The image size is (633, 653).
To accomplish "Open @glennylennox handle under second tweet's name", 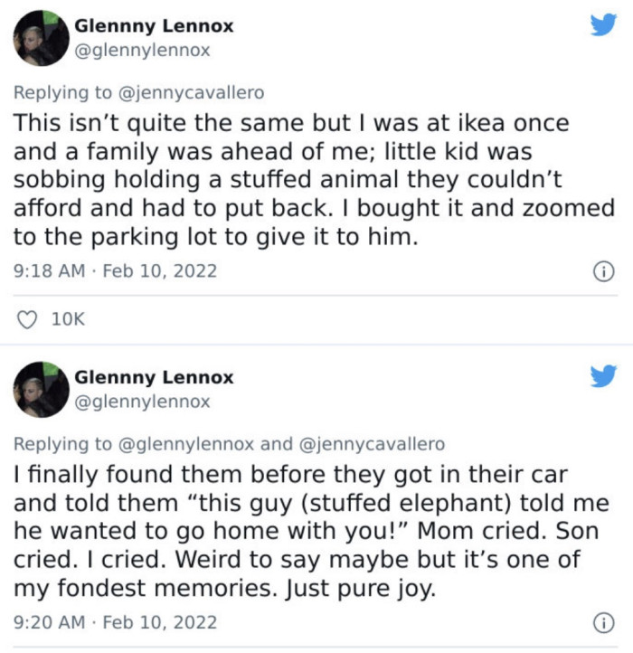I will tap(142, 401).
